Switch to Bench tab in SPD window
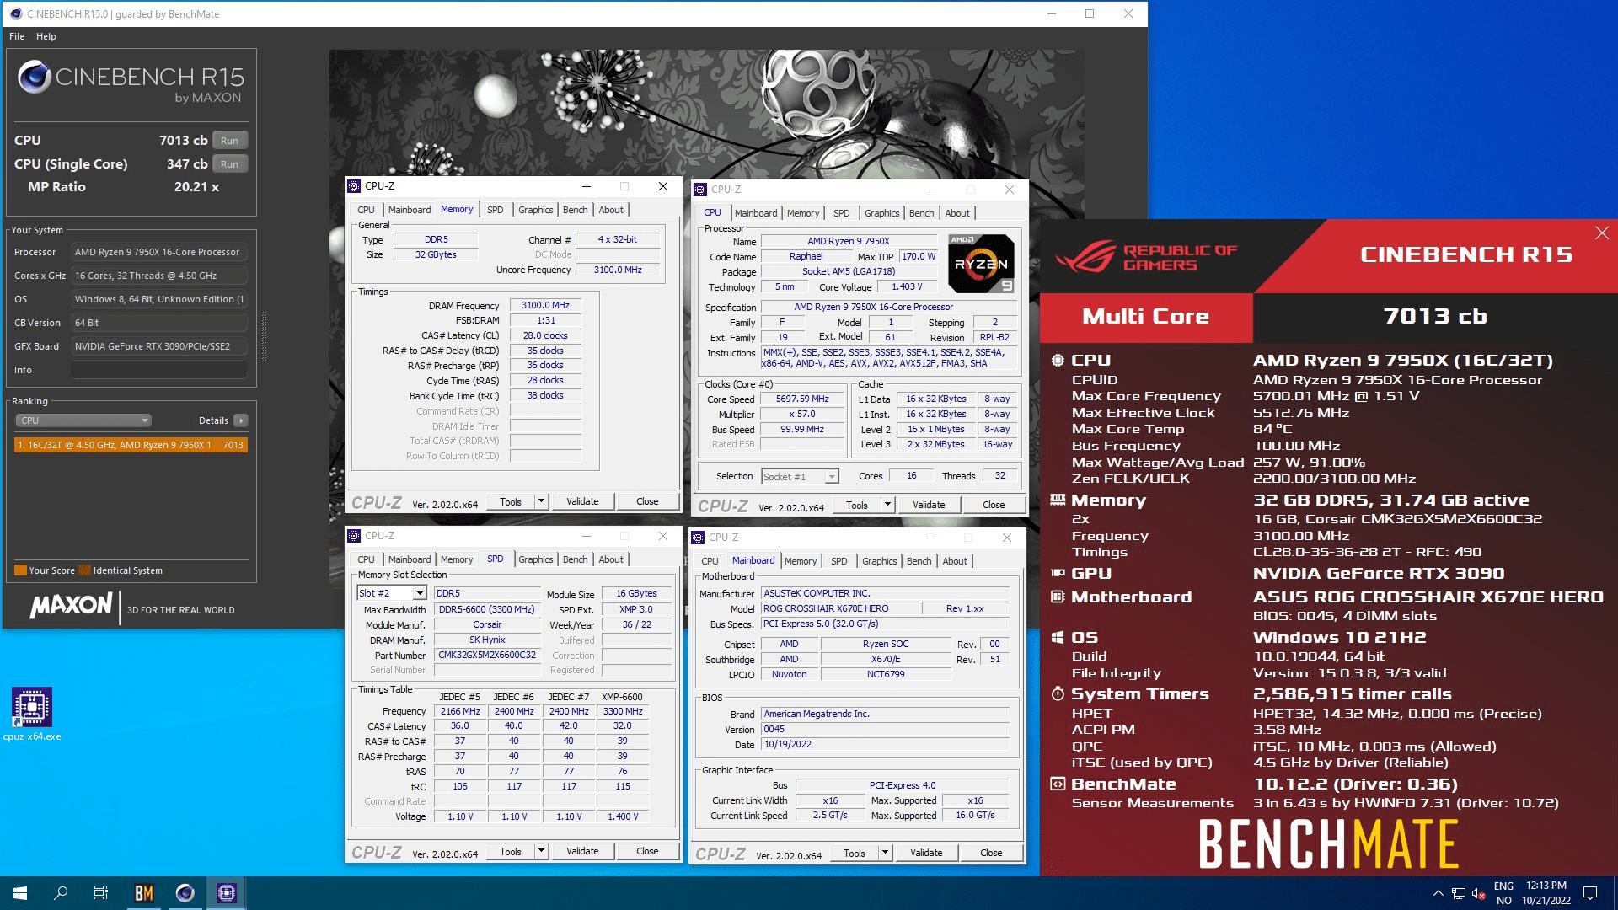 [x=575, y=559]
